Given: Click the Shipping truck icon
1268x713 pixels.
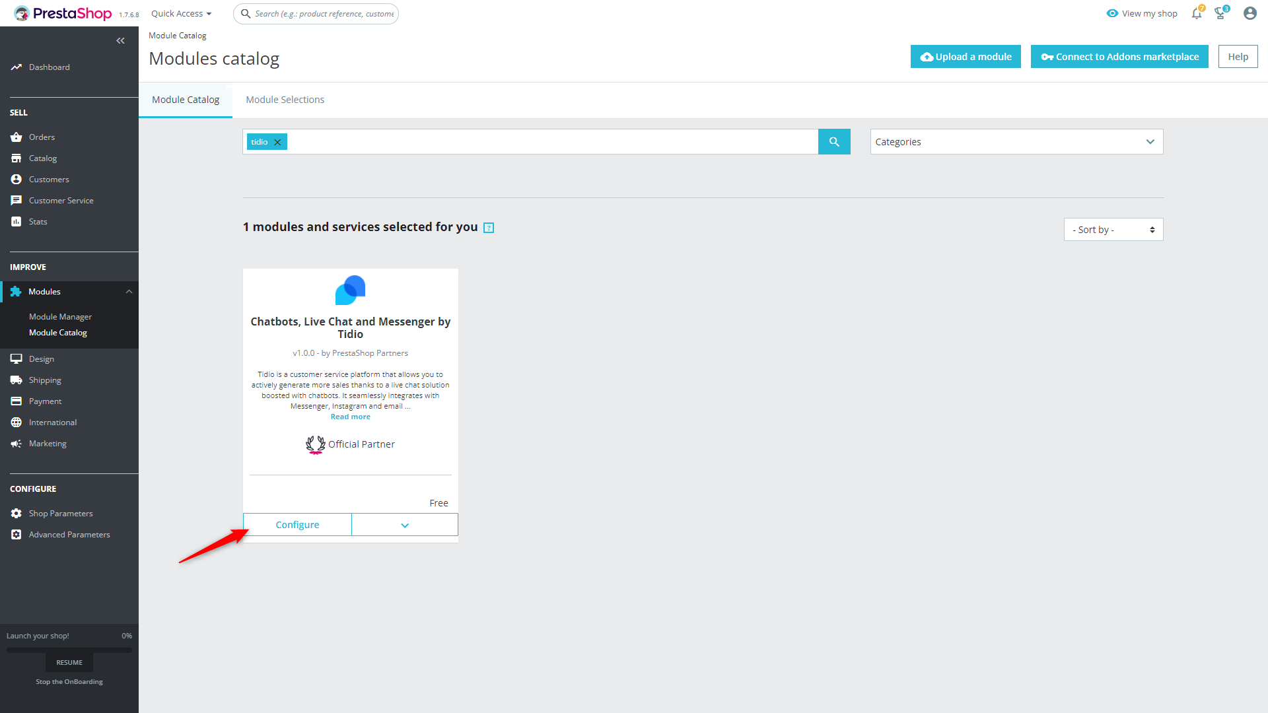Looking at the screenshot, I should [17, 380].
